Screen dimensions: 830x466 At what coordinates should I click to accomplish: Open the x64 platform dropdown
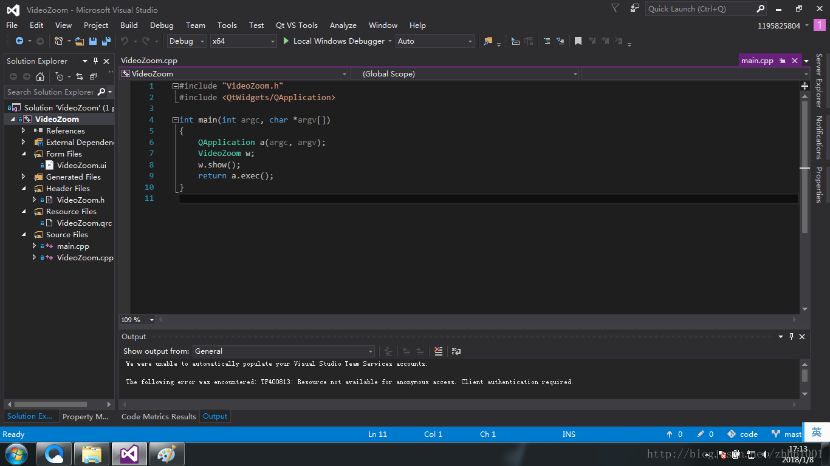click(x=243, y=41)
